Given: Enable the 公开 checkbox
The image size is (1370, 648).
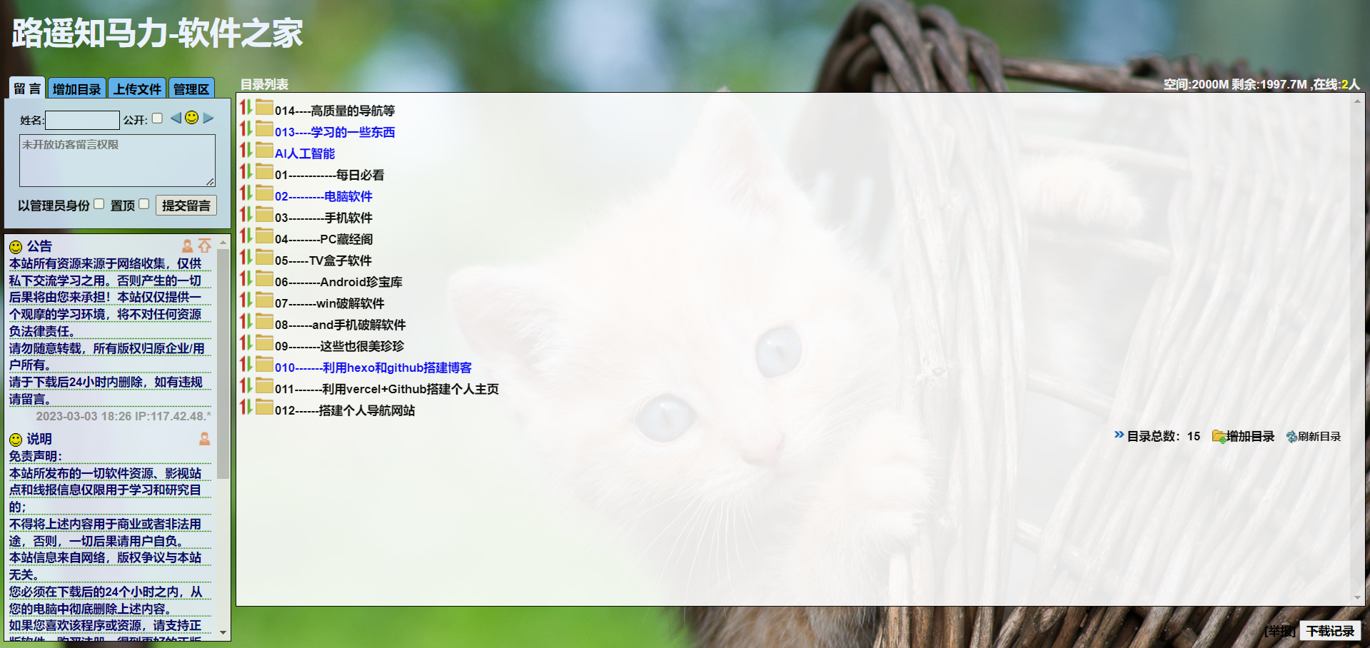Looking at the screenshot, I should point(157,118).
